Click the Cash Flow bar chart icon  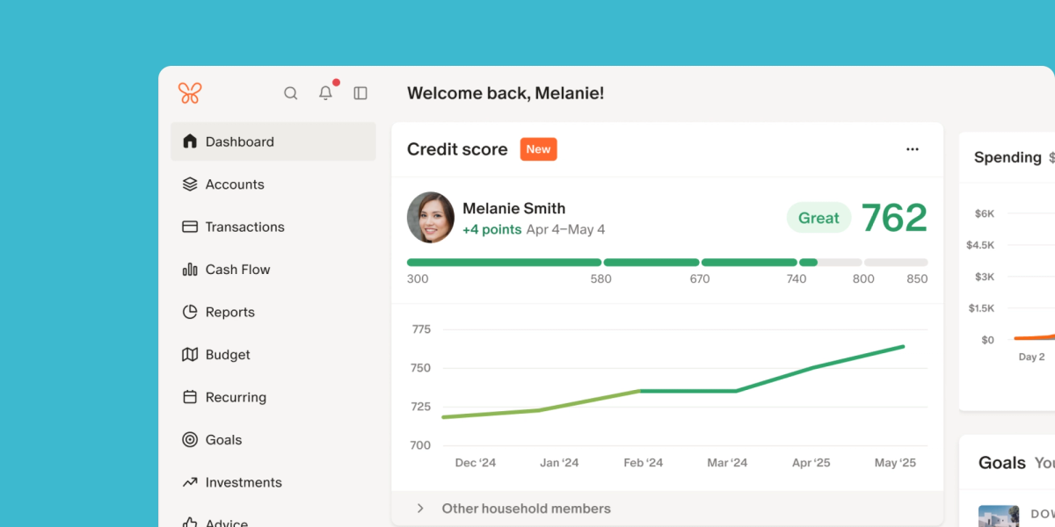[190, 270]
